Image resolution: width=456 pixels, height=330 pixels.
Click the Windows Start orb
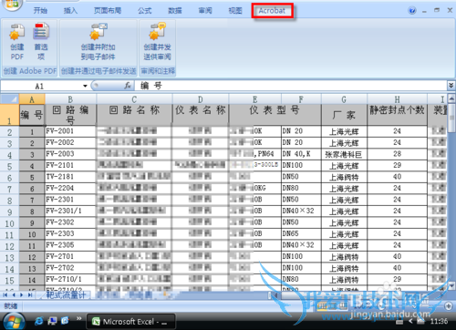(14, 322)
